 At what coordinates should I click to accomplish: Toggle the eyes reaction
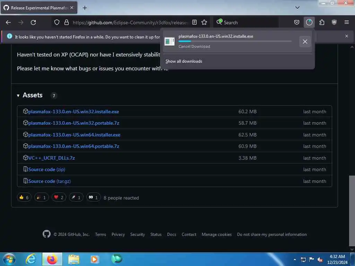(x=93, y=197)
